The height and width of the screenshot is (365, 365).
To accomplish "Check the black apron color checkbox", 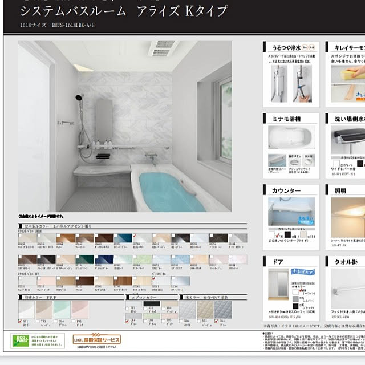I will point(145,309).
